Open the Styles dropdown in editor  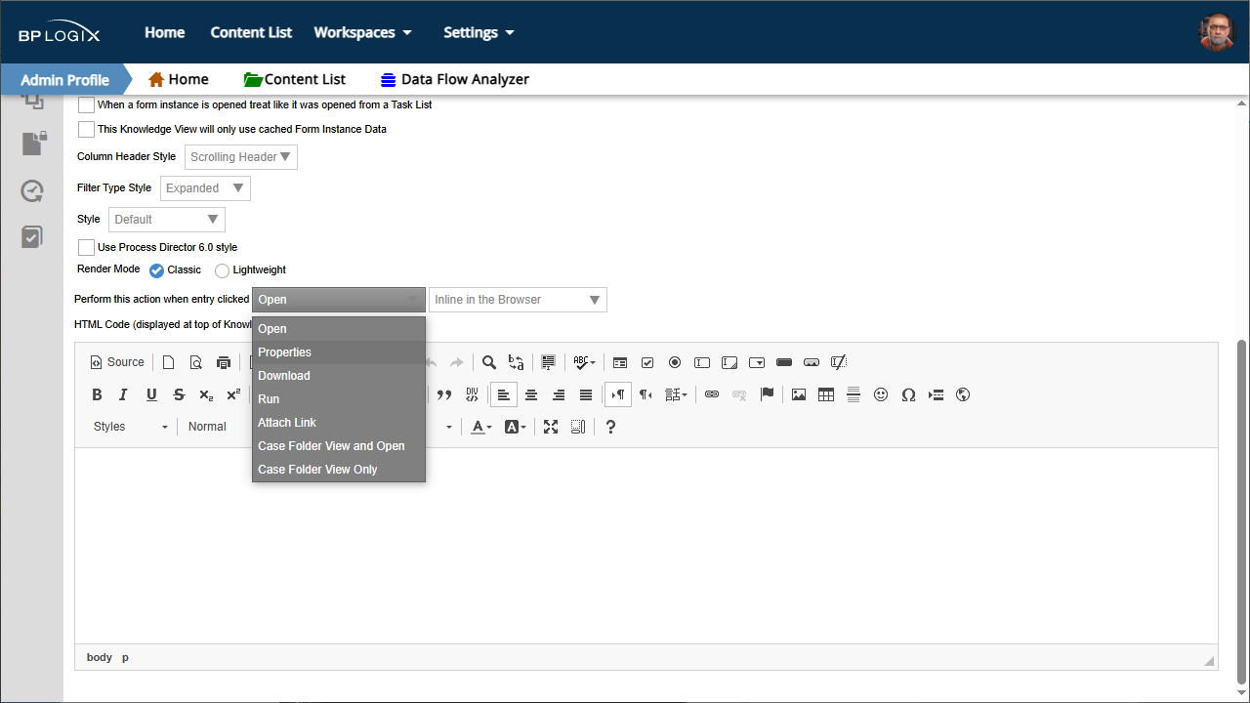130,427
